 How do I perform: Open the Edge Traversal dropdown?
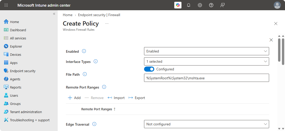207,124
